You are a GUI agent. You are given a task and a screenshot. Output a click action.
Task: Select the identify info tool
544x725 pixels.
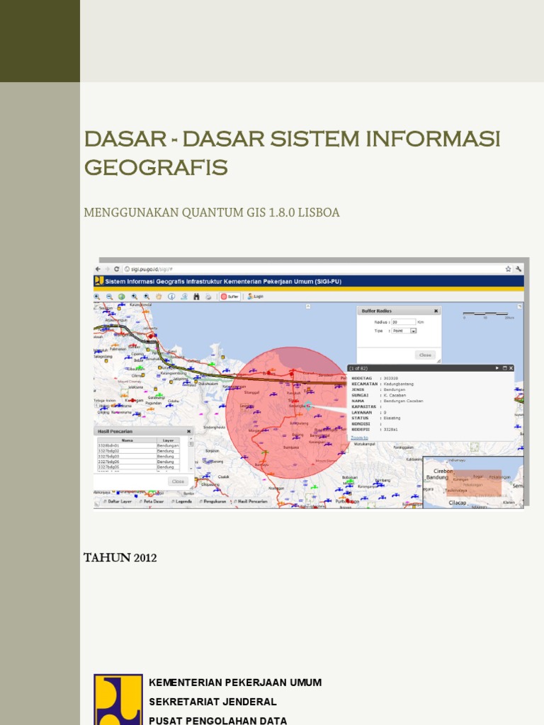pos(171,297)
